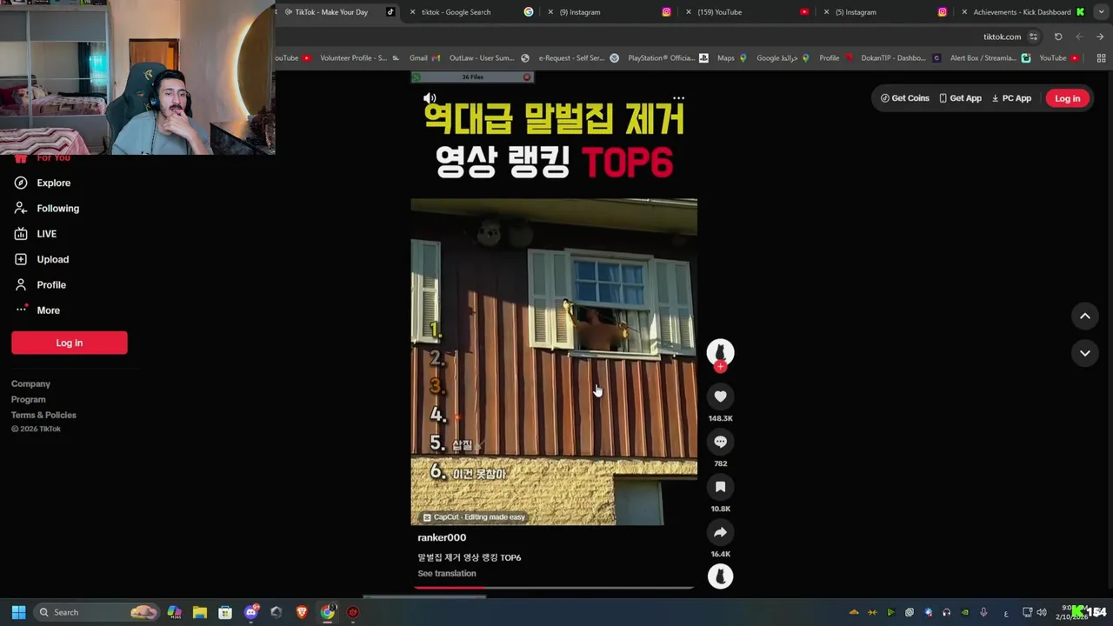
Task: Expand the Terms & Policies footer section
Action: (43, 415)
